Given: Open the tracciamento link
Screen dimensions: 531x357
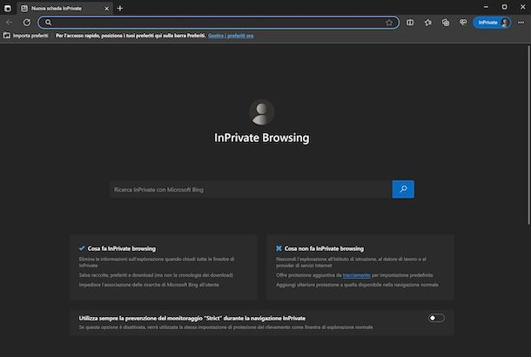Looking at the screenshot, I should coord(357,275).
